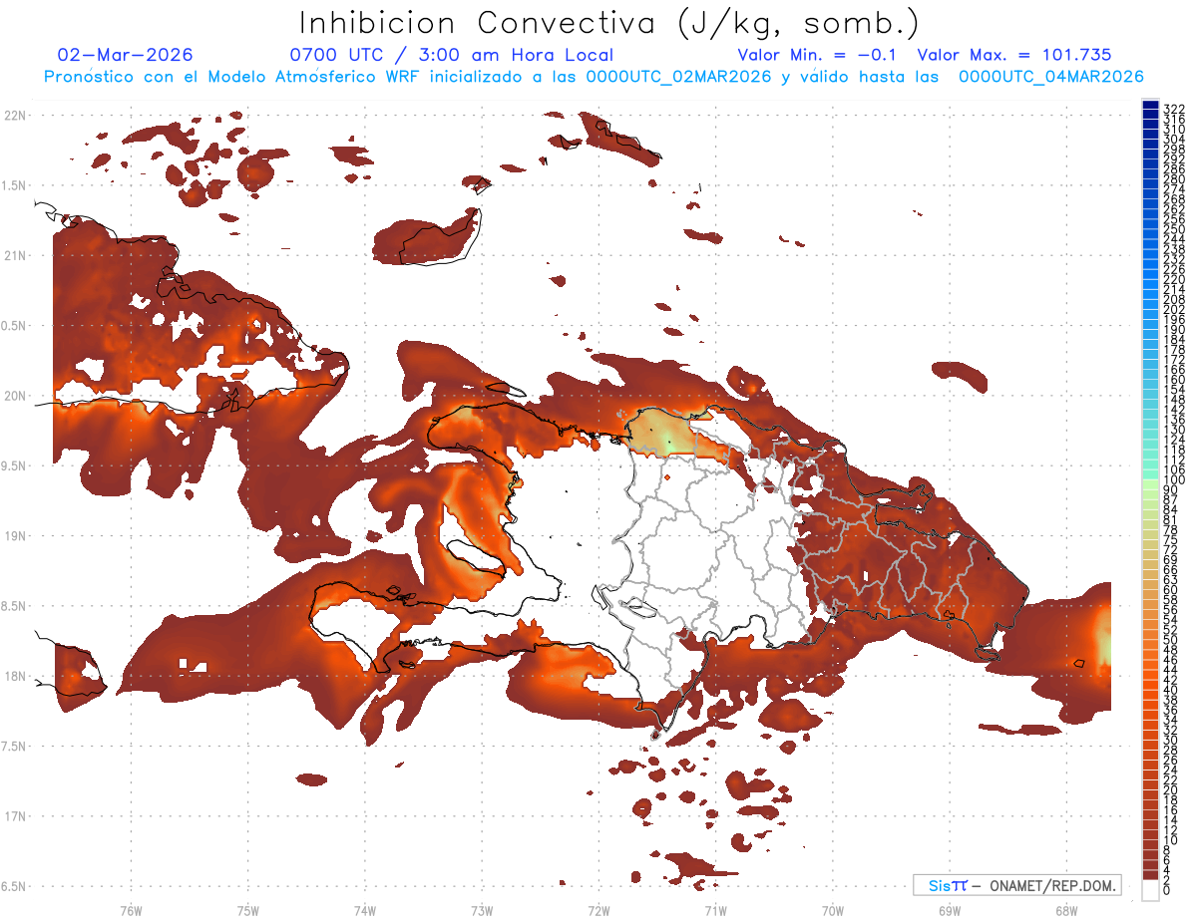Click the "75W" longitude axis label
1197x924 pixels.
(247, 910)
